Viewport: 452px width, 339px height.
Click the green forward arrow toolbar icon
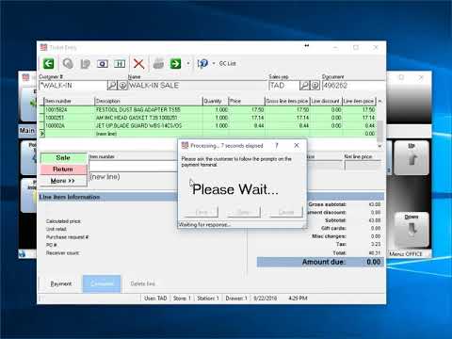click(x=175, y=64)
